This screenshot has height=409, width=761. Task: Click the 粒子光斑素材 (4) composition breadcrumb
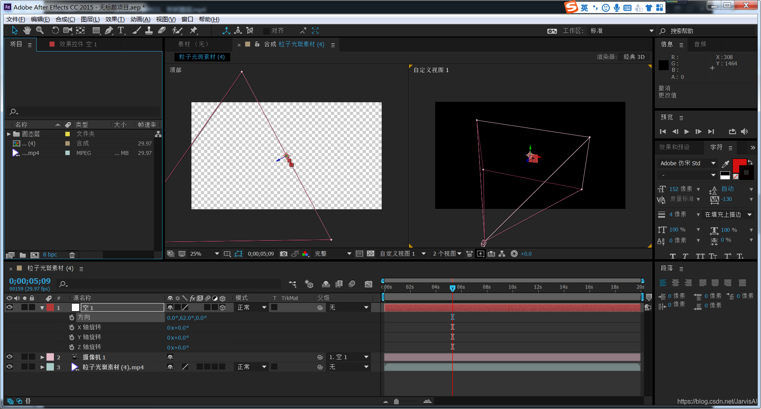click(x=202, y=57)
